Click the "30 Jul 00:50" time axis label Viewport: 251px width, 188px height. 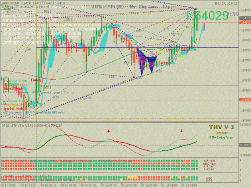69,186
